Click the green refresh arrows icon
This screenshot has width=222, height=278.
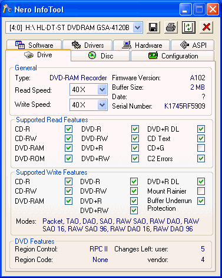[188, 27]
